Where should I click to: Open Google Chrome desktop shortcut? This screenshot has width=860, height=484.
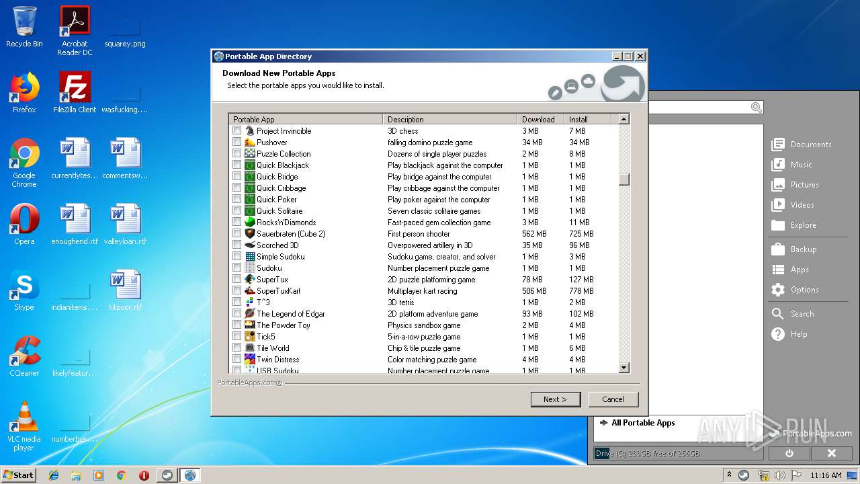(24, 163)
